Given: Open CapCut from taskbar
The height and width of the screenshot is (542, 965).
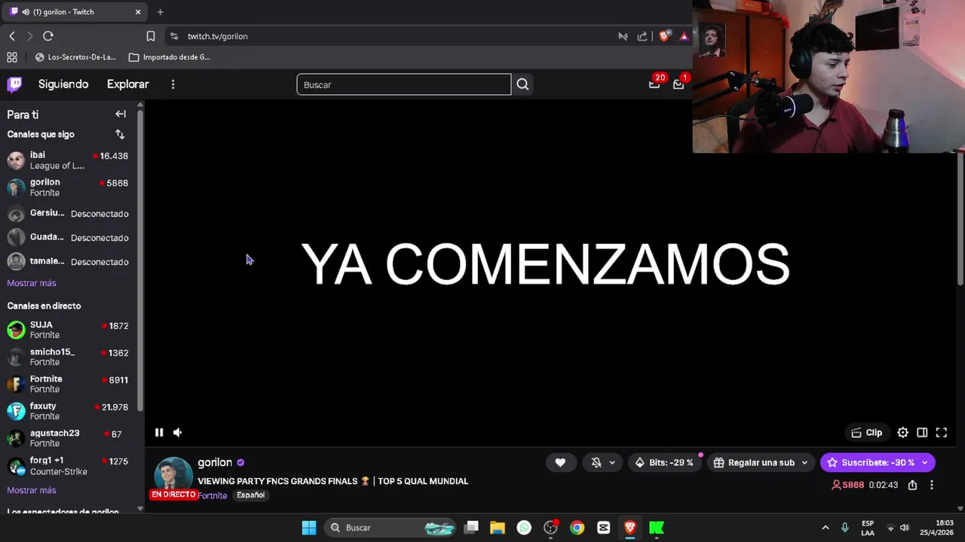Looking at the screenshot, I should pyautogui.click(x=603, y=528).
